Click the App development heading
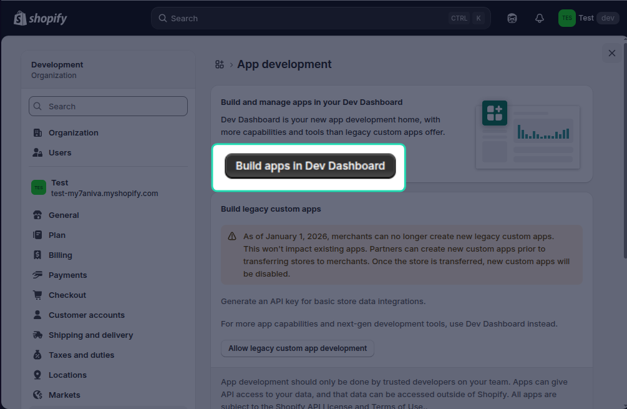 point(284,64)
